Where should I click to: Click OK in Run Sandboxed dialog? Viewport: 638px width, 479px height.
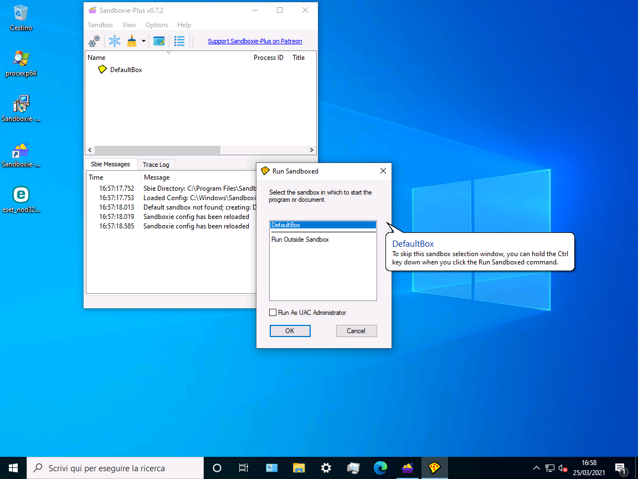coord(290,331)
